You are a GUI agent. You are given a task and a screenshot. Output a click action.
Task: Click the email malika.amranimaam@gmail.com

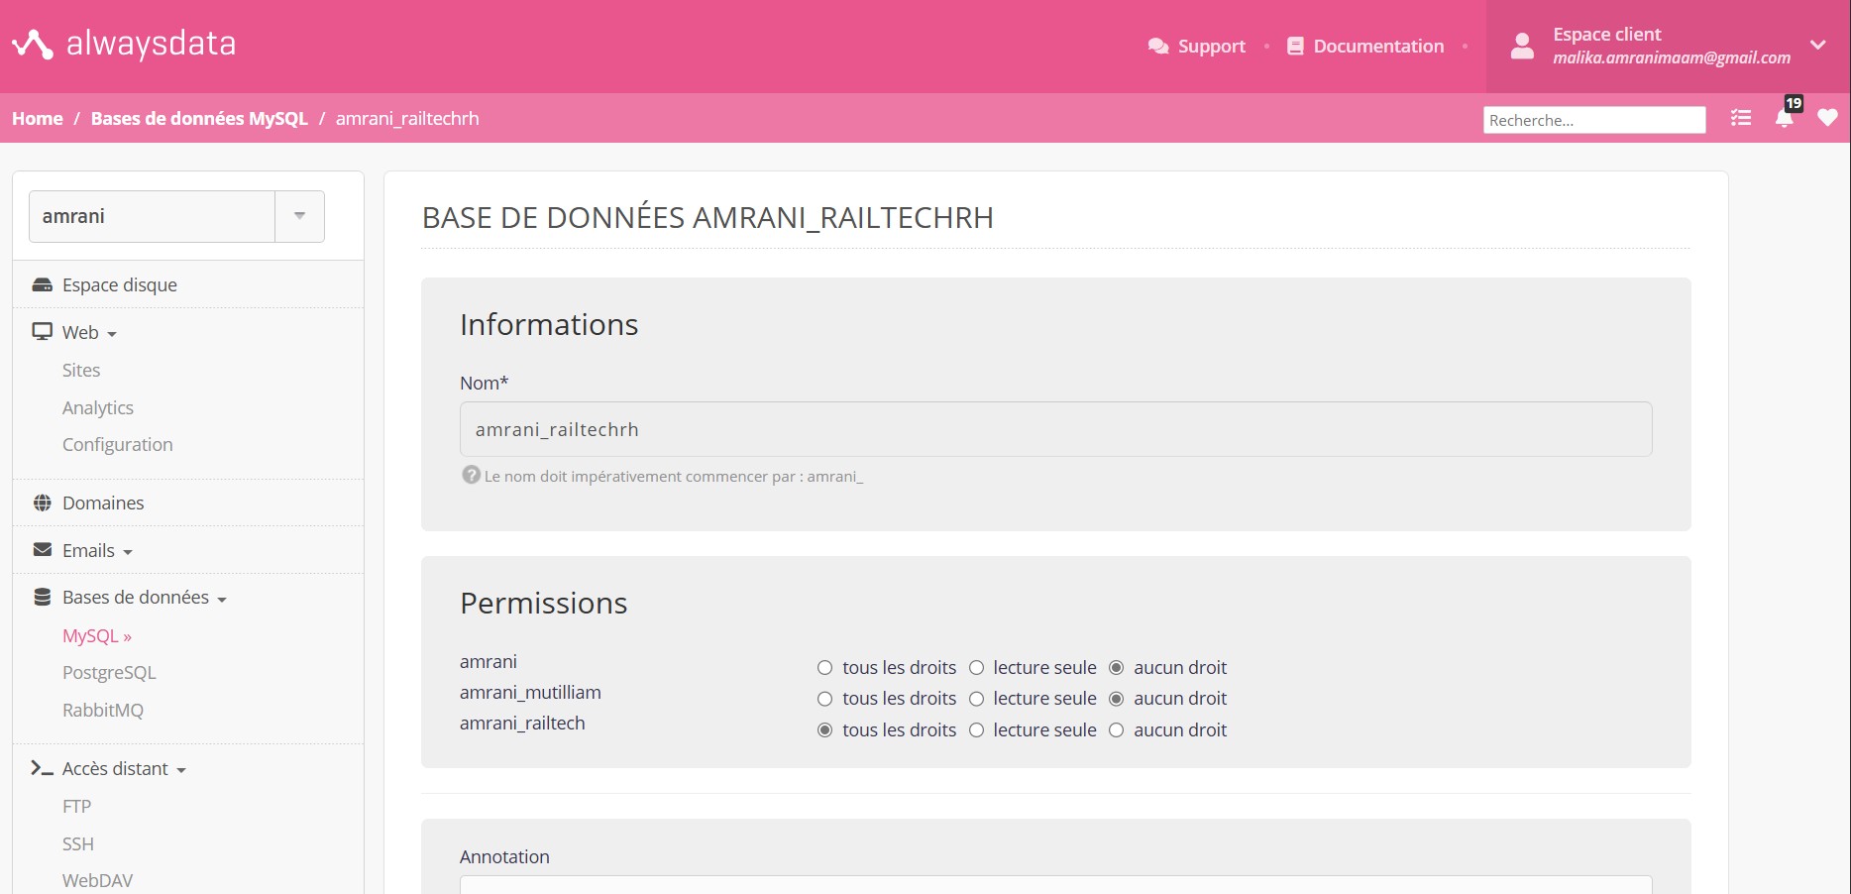click(x=1672, y=57)
